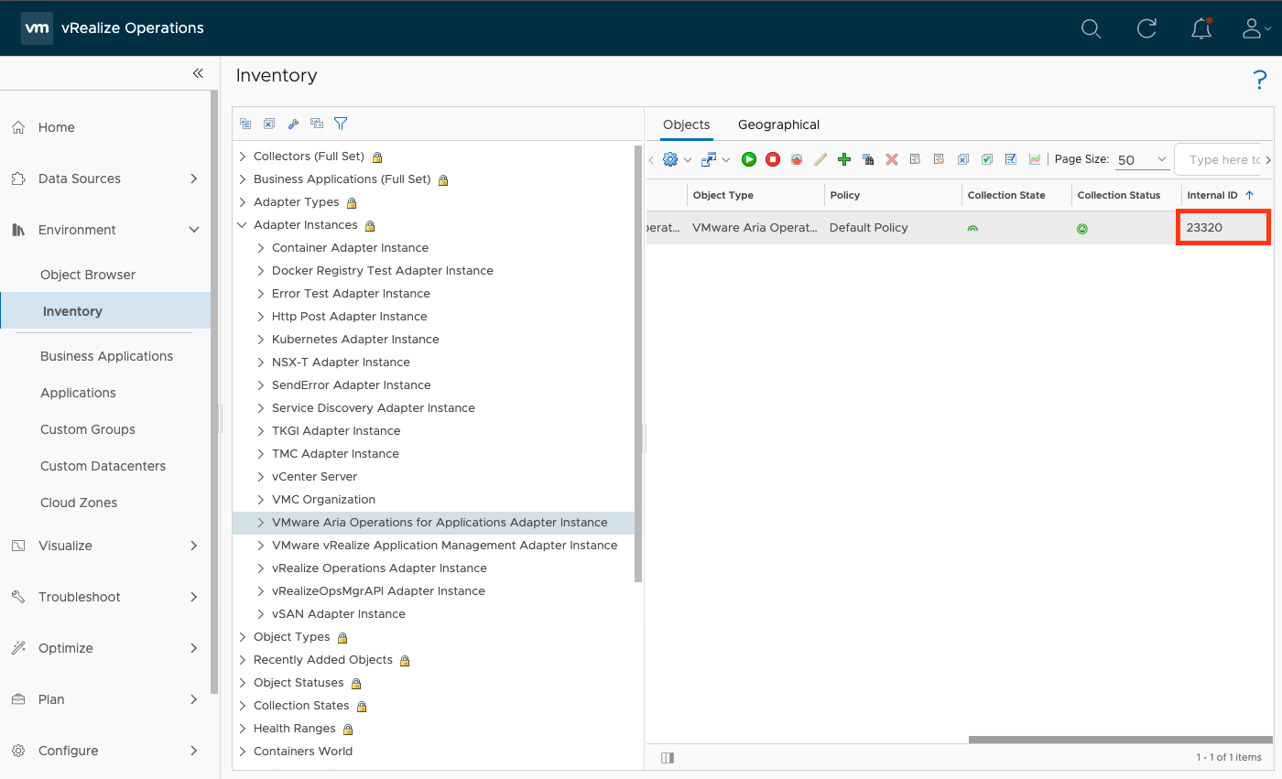Sort grid by Internal ID column header
Image resolution: width=1282 pixels, height=779 pixels.
(1212, 195)
